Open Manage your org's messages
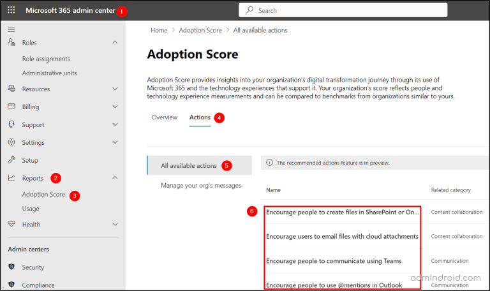The height and width of the screenshot is (291, 490). point(201,185)
